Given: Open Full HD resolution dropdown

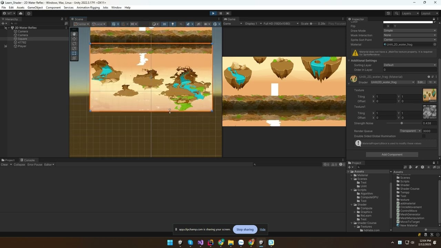Looking at the screenshot, I should pyautogui.click(x=281, y=24).
